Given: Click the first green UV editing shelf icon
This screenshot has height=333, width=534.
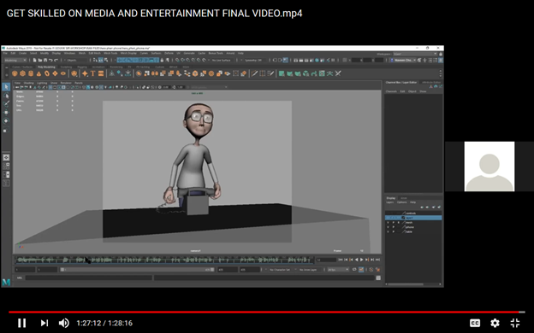Looking at the screenshot, I should point(282,73).
